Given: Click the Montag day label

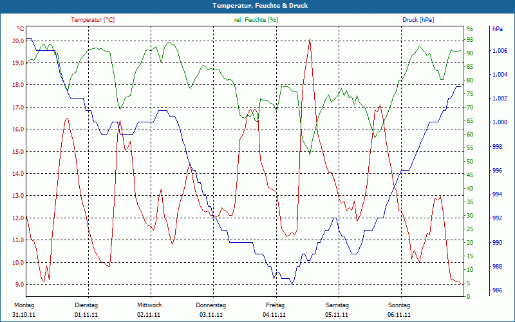Looking at the screenshot, I should [x=24, y=305].
